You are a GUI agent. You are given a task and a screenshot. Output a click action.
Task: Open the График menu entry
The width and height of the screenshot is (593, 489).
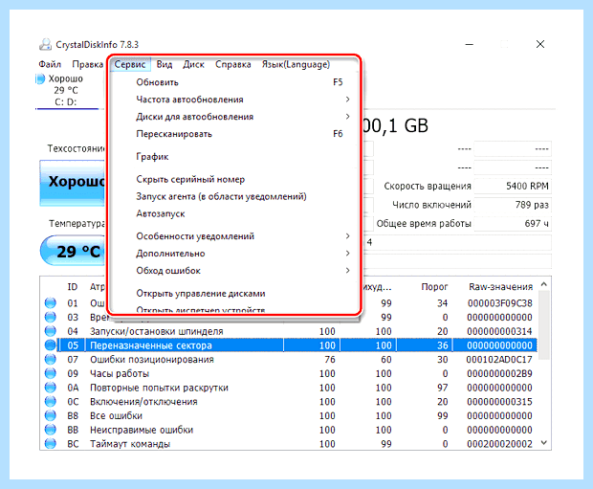click(x=233, y=156)
